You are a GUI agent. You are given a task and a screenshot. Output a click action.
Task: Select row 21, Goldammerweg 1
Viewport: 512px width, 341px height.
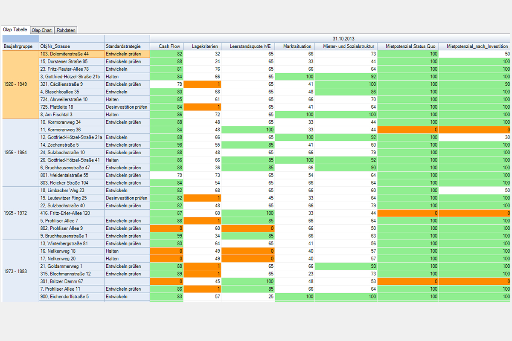click(72, 266)
